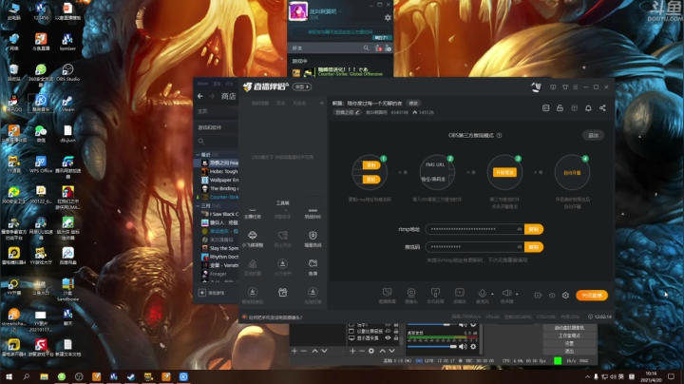Click the 修改 button next to the room title
The image size is (684, 384).
(413, 104)
